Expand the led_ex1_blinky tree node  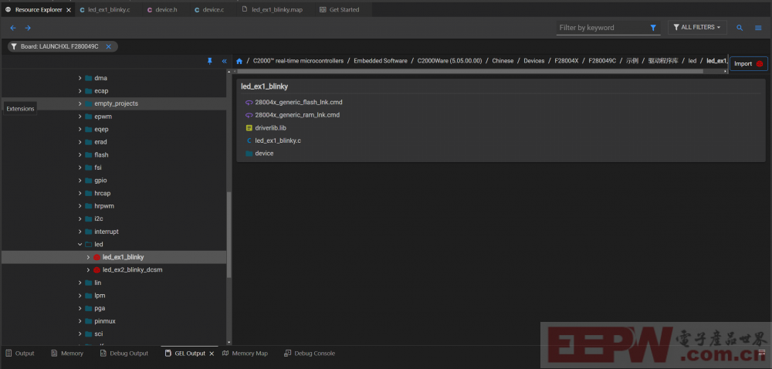(x=88, y=257)
